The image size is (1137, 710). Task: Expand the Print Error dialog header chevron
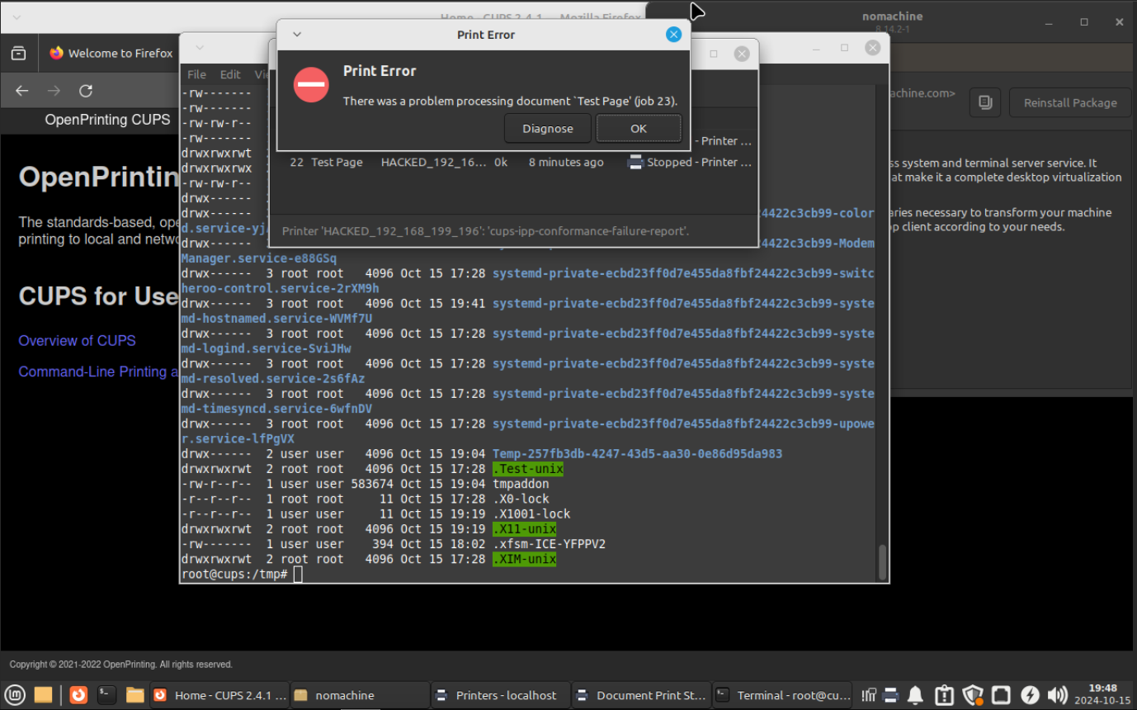point(296,35)
